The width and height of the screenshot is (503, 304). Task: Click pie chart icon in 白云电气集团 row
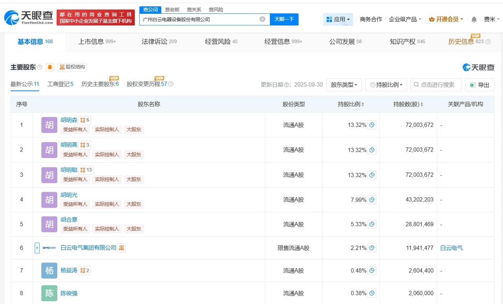tap(372, 248)
